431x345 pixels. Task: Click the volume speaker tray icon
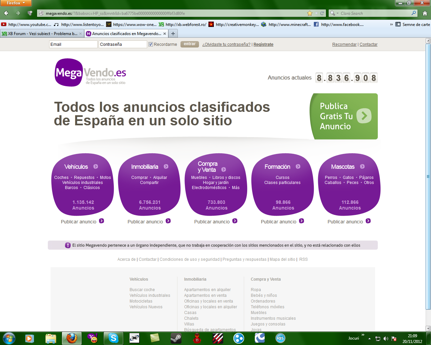[x=386, y=339]
